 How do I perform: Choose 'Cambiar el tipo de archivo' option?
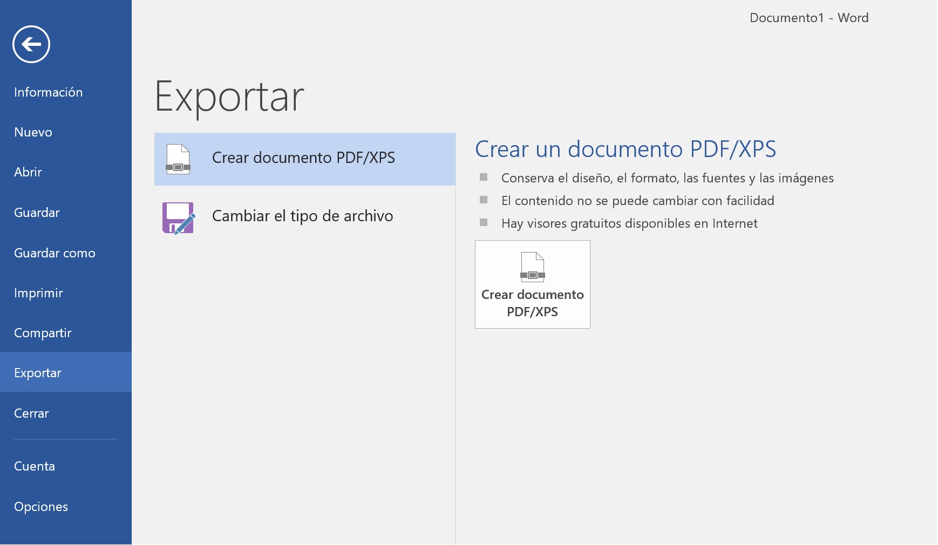click(302, 216)
